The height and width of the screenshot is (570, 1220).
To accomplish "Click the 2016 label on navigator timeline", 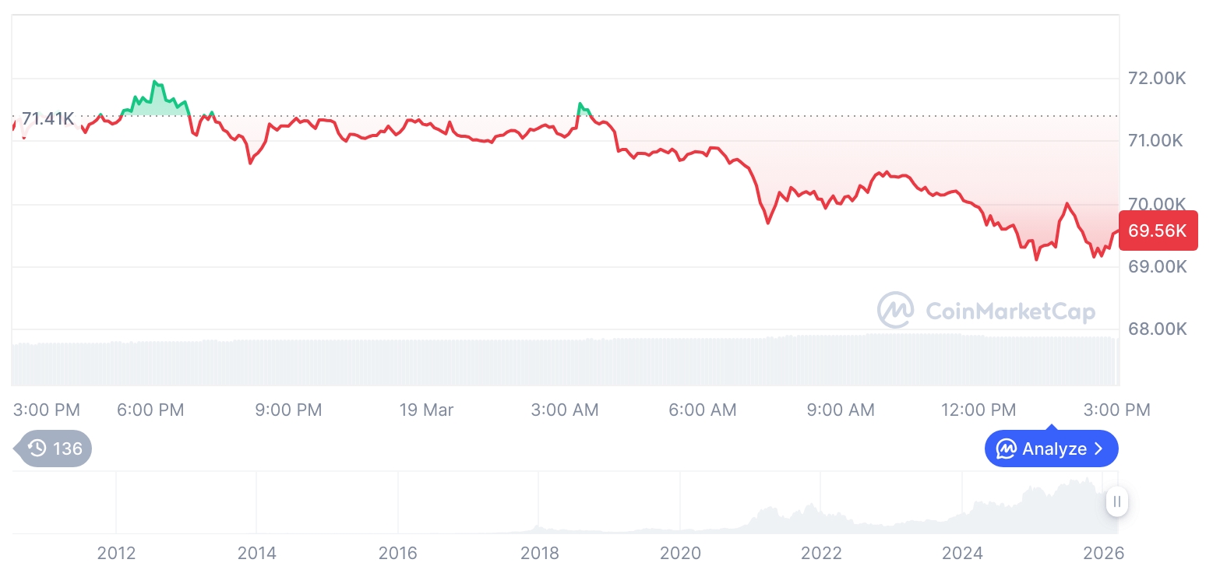I will coord(398,554).
